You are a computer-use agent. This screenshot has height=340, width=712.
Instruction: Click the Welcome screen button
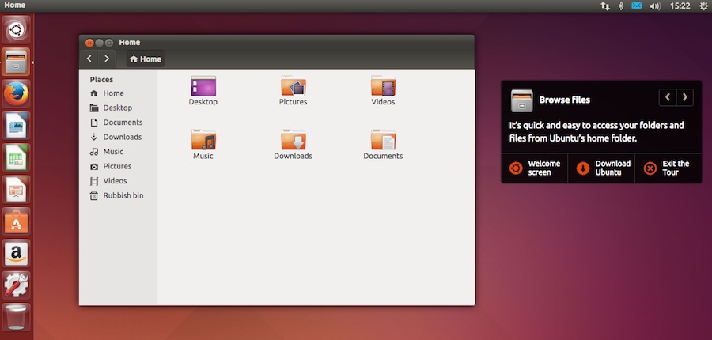534,168
